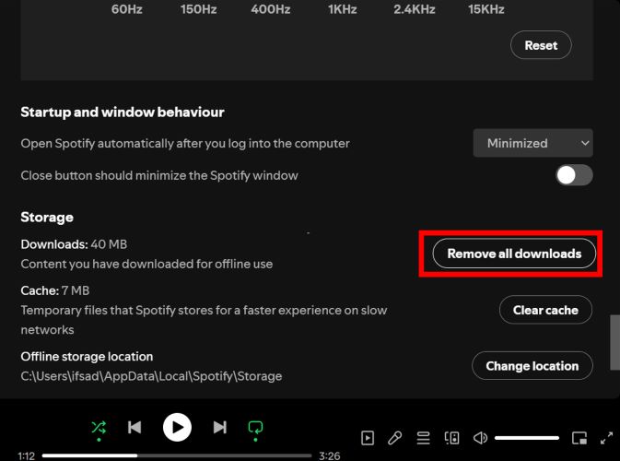Show lyrics with microphone icon

point(394,438)
